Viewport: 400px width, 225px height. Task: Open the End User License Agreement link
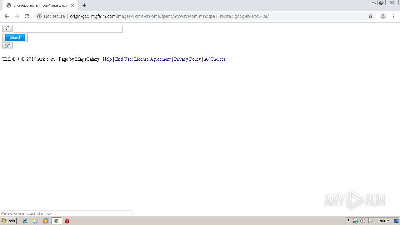click(x=143, y=59)
